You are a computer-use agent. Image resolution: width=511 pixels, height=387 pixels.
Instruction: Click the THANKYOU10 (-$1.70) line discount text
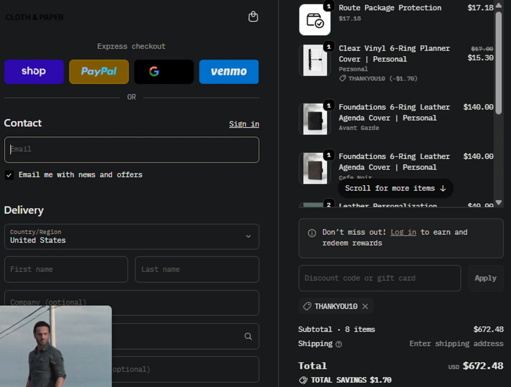point(383,79)
